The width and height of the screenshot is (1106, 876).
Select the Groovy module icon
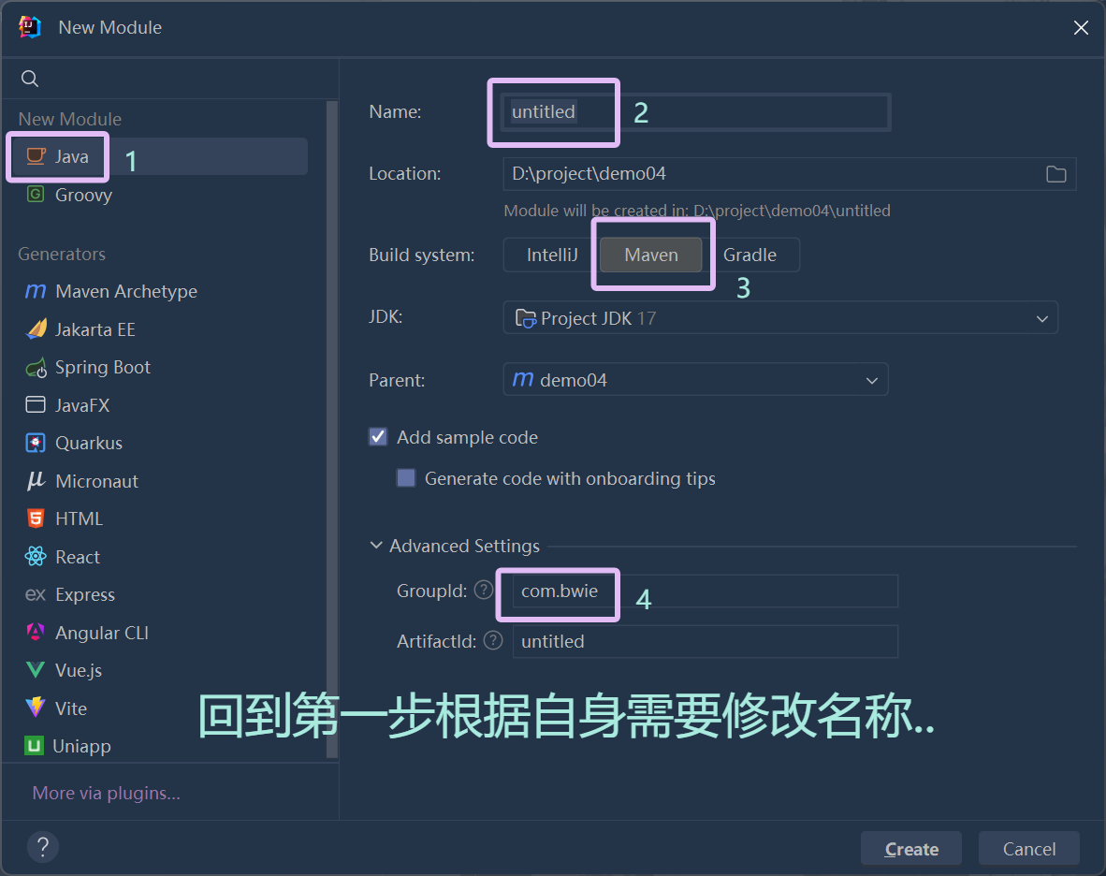tap(36, 194)
